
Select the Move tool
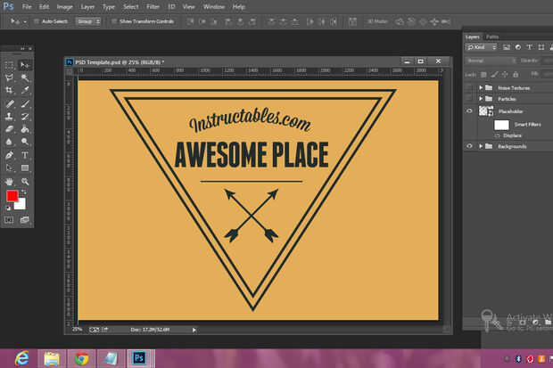point(25,65)
